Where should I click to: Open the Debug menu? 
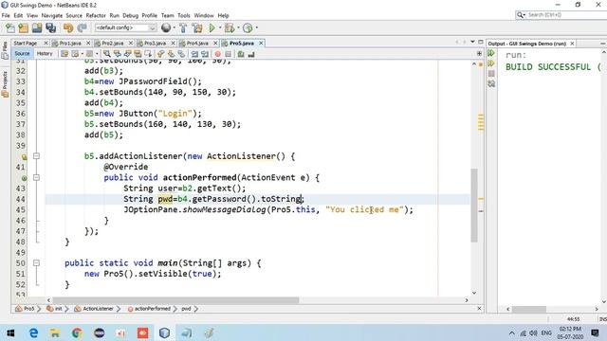point(131,15)
